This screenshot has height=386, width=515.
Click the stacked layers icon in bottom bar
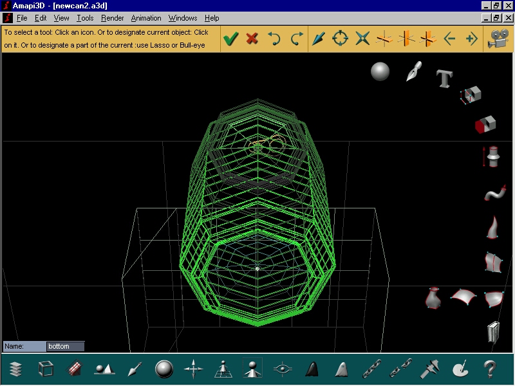16,369
